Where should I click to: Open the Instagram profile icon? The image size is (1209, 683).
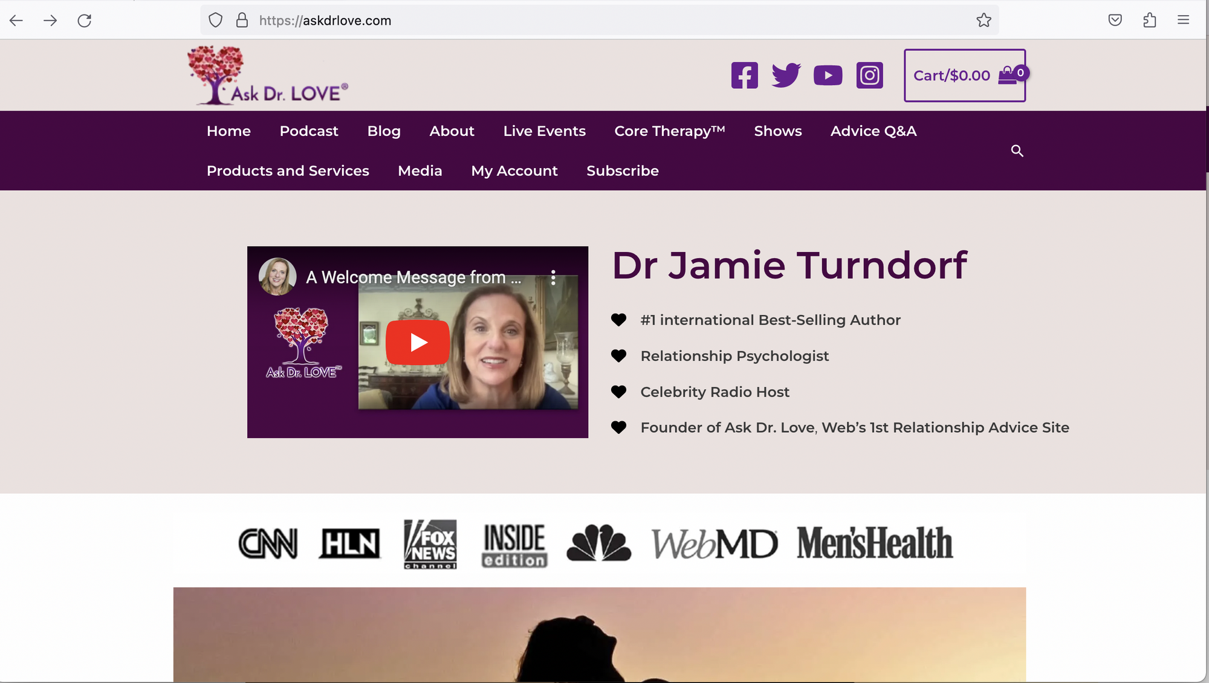[x=870, y=76]
